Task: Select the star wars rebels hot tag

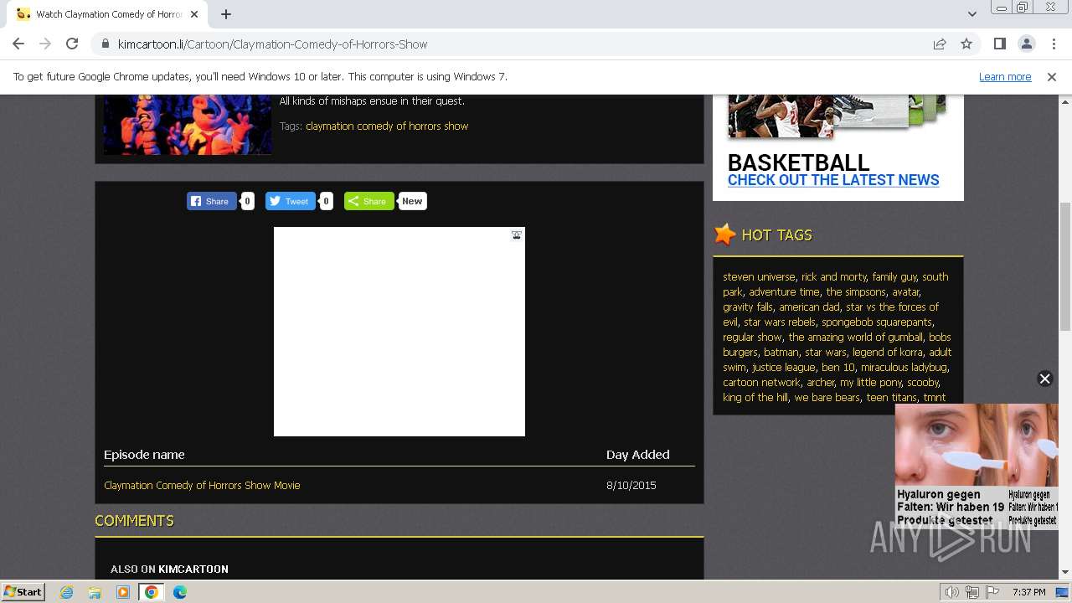Action: 780,322
